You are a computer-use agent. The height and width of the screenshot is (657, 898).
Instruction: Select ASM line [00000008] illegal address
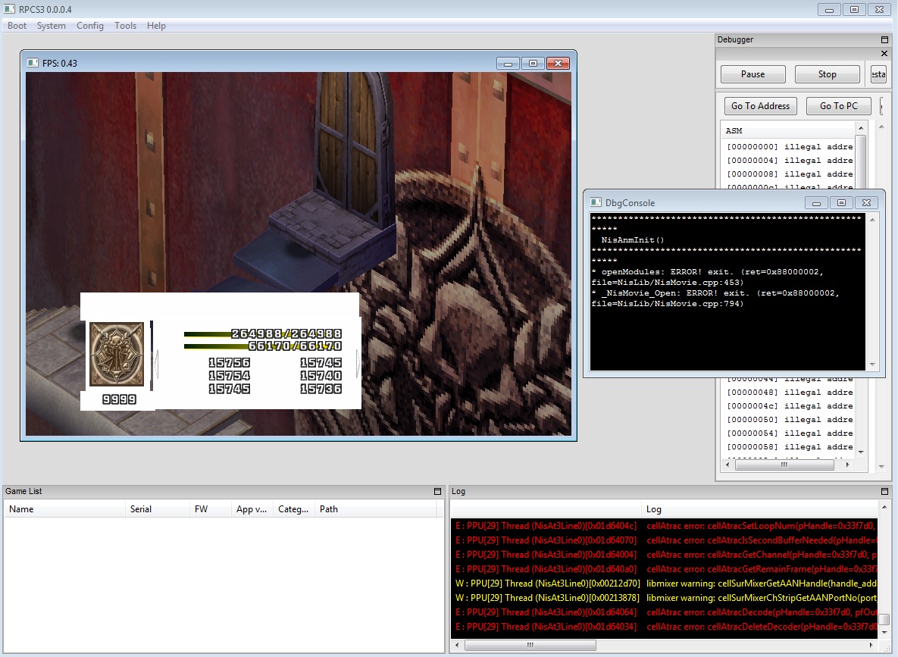789,174
